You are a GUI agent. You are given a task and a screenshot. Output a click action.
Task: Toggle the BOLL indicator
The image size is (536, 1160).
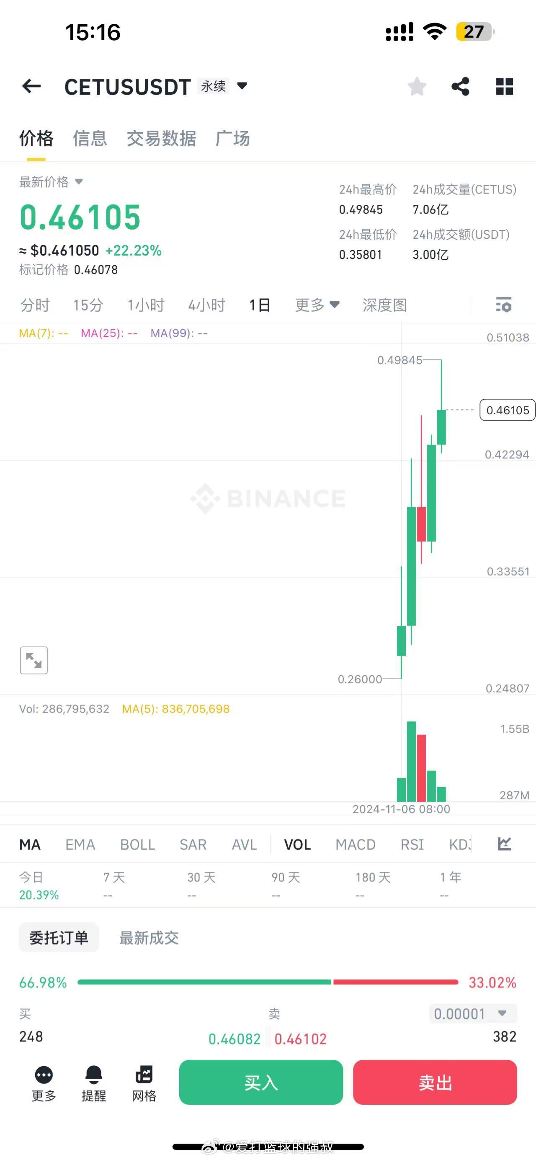click(x=137, y=844)
